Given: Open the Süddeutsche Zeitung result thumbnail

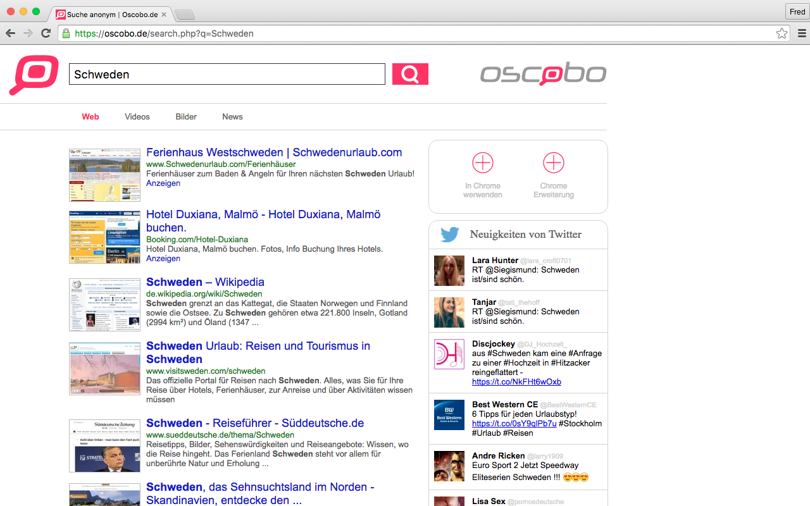Looking at the screenshot, I should click(x=104, y=445).
